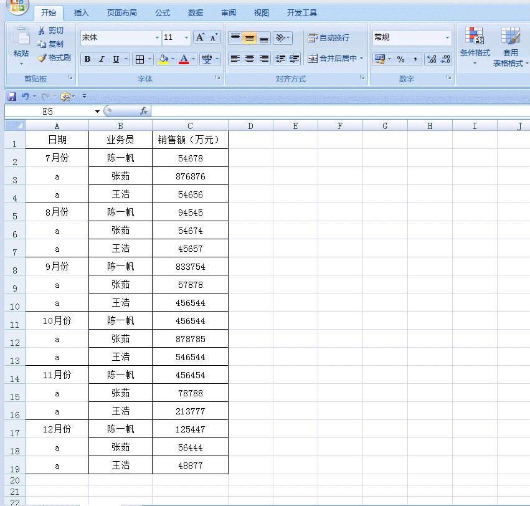The image size is (530, 506).
Task: Click the Paste (粘贴) clipboard icon
Action: click(21, 36)
